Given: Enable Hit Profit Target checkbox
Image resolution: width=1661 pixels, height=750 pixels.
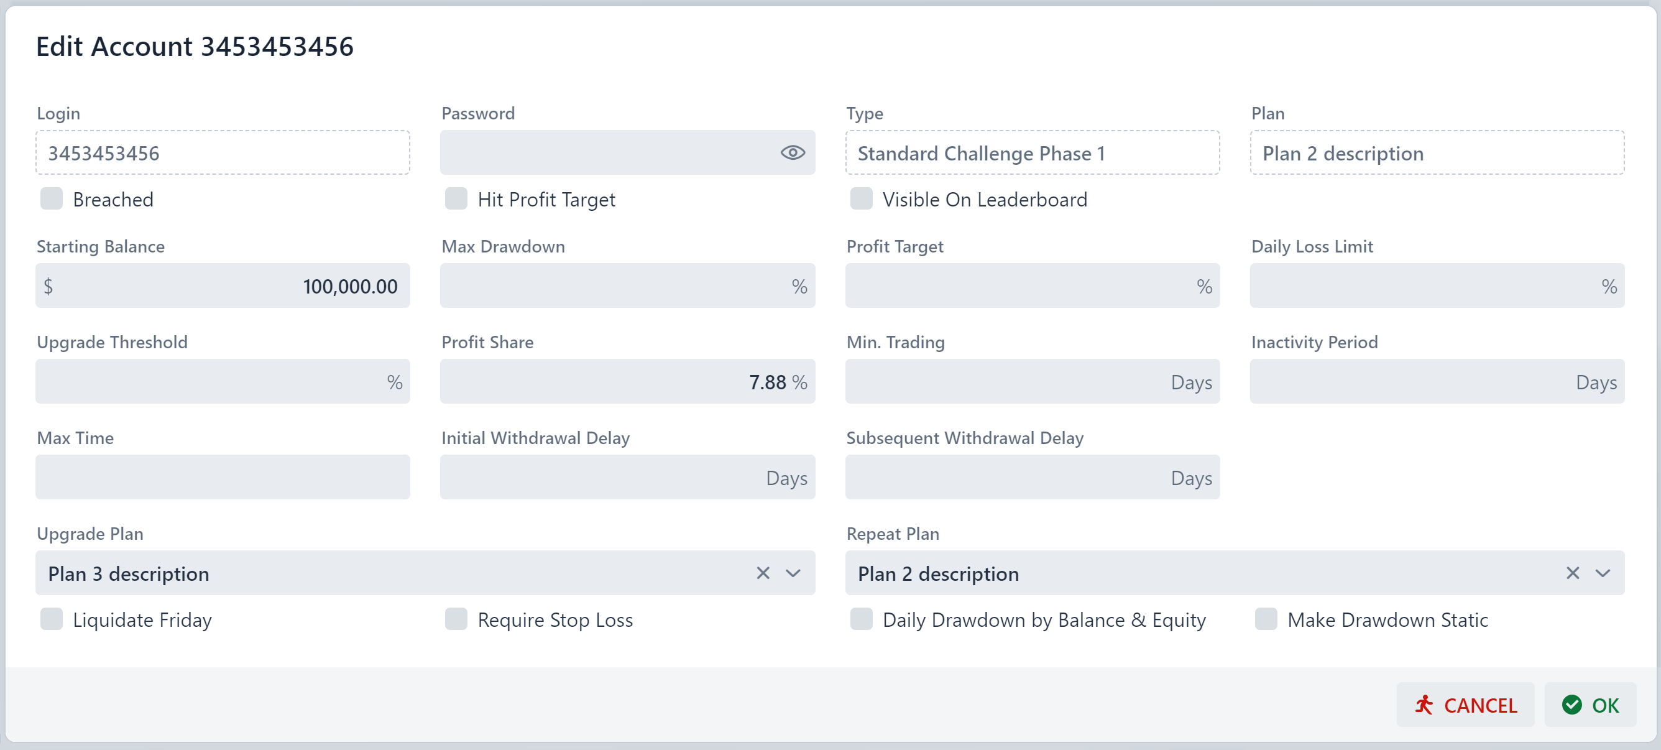Looking at the screenshot, I should pyautogui.click(x=456, y=198).
